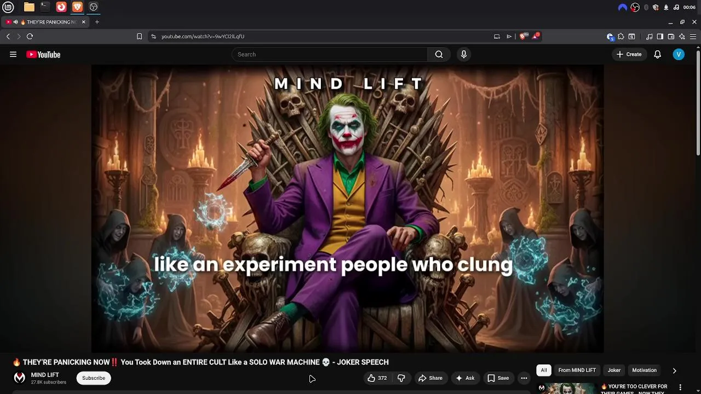Open the Ask AI button
701x394 pixels.
click(x=464, y=378)
